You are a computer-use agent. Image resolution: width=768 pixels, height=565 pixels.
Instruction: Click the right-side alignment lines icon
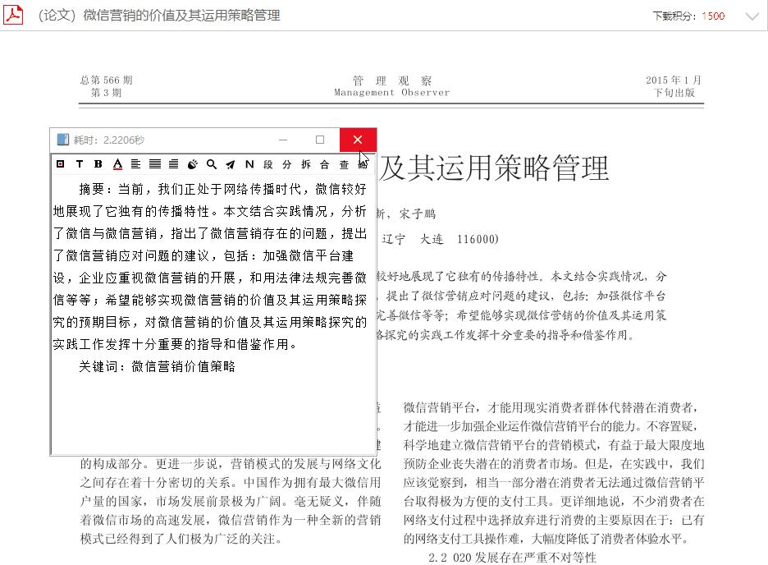point(173,164)
